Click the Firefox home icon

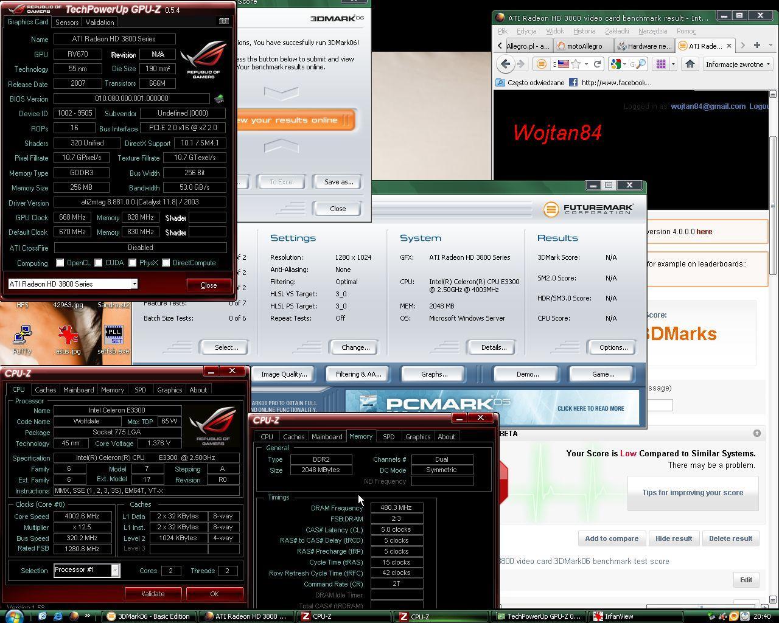(x=690, y=64)
